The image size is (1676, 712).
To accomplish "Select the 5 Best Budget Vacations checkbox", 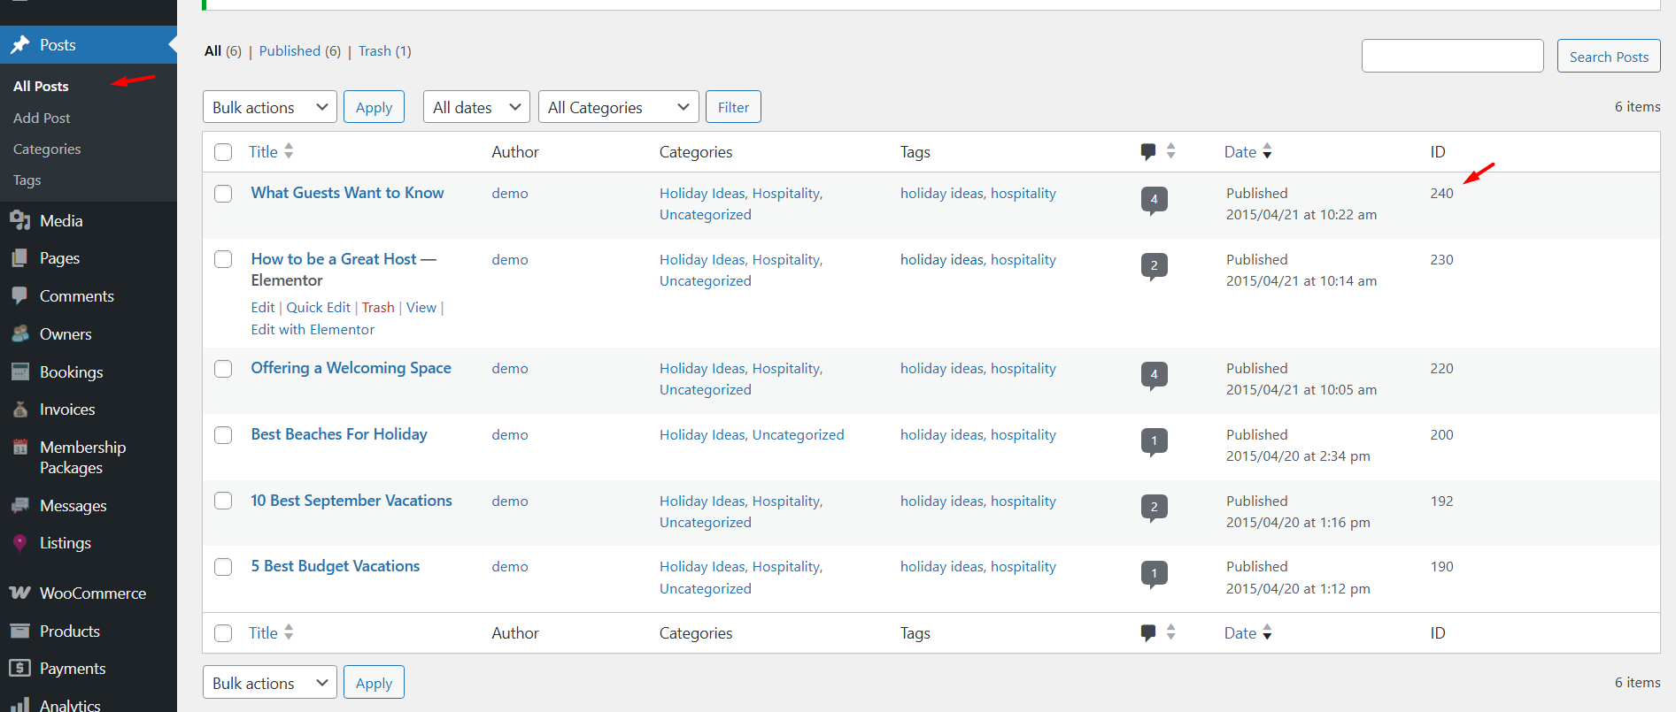I will tap(223, 567).
